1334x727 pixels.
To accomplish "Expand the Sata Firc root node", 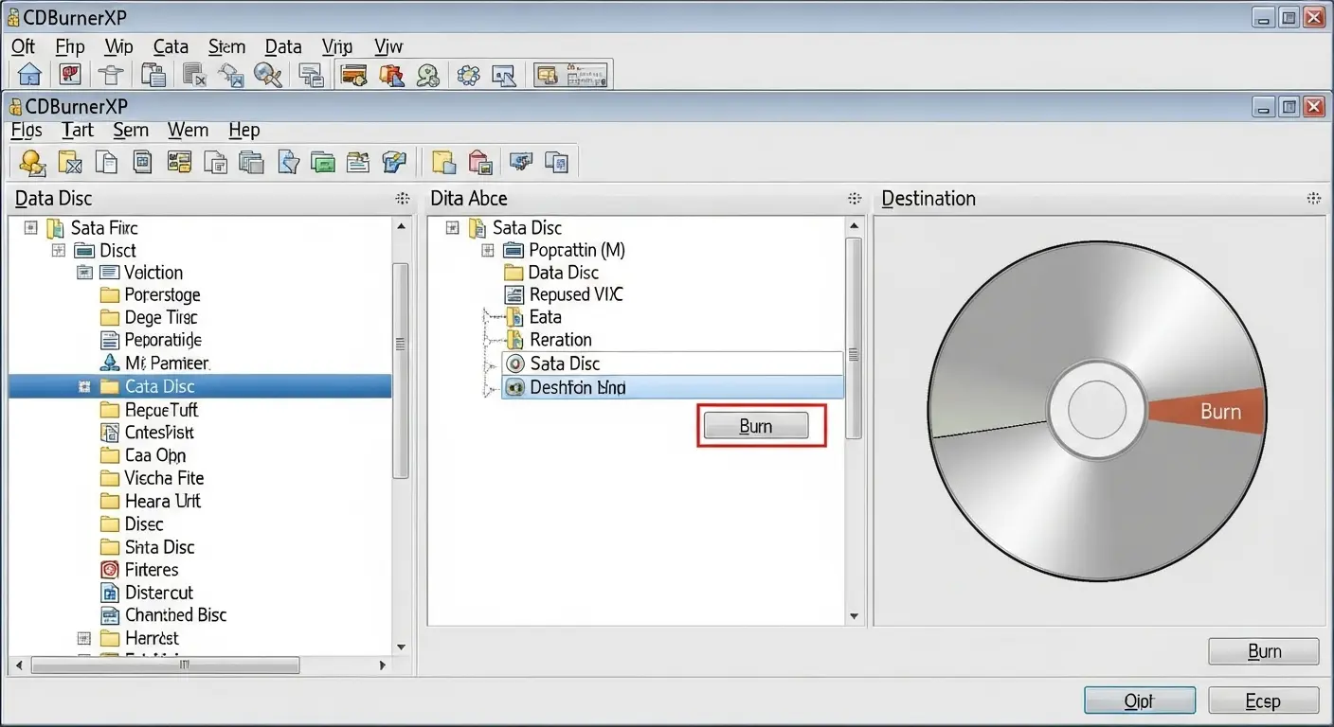I will coord(30,228).
